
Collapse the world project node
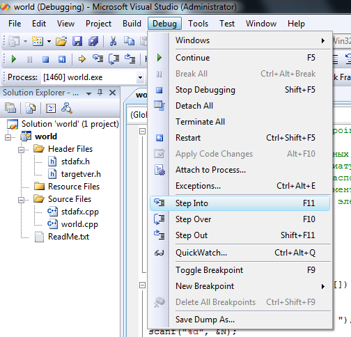click(x=8, y=137)
